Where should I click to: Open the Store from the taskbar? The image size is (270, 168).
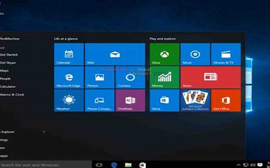pos(142,165)
